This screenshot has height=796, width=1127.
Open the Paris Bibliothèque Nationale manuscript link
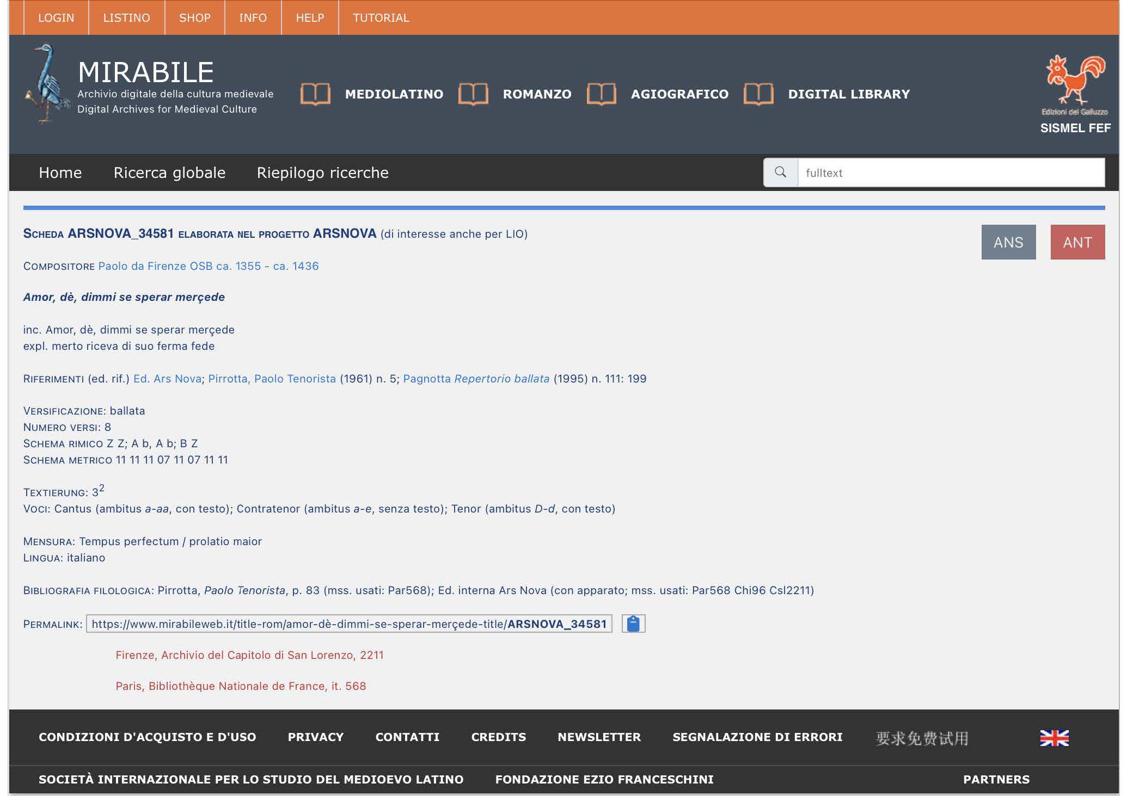coord(241,686)
